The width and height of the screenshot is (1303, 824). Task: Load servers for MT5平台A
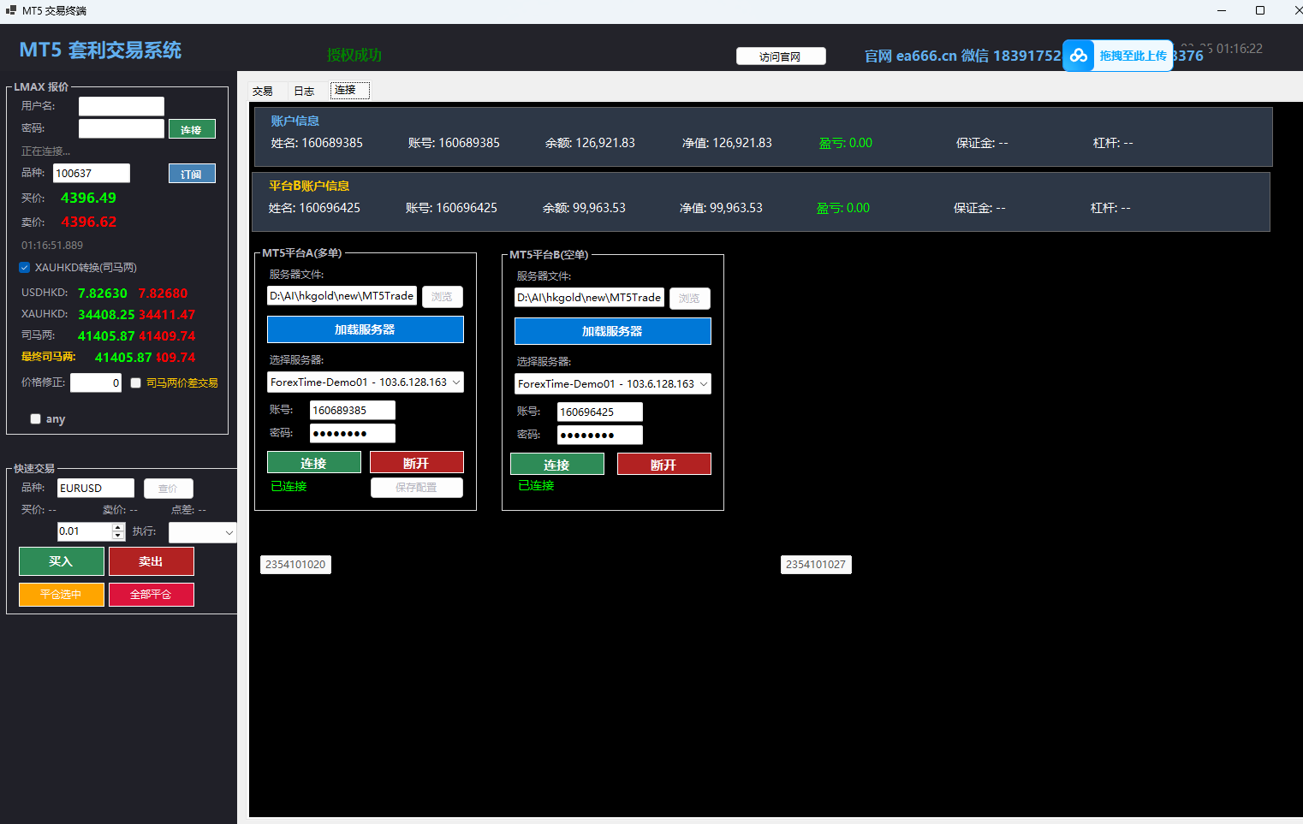(x=366, y=329)
